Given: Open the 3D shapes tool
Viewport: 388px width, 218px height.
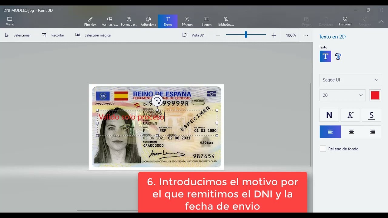Looking at the screenshot, I should 129,21.
